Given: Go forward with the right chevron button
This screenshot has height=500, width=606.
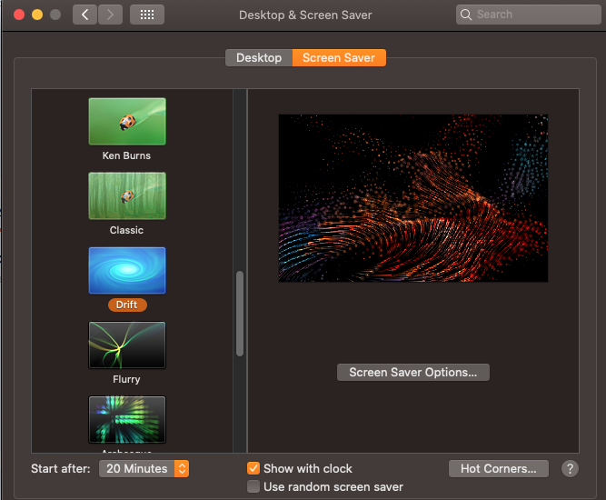Looking at the screenshot, I should pyautogui.click(x=111, y=15).
